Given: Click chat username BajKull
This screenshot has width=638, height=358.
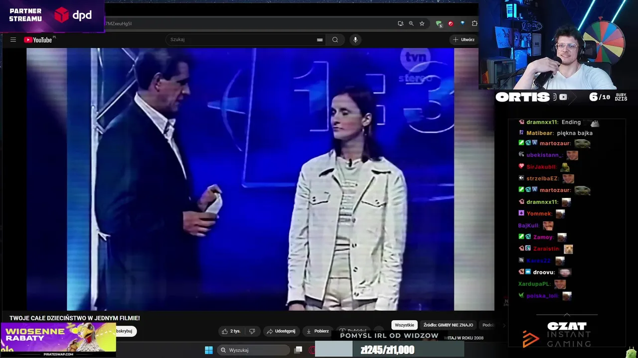Looking at the screenshot, I should (529, 226).
